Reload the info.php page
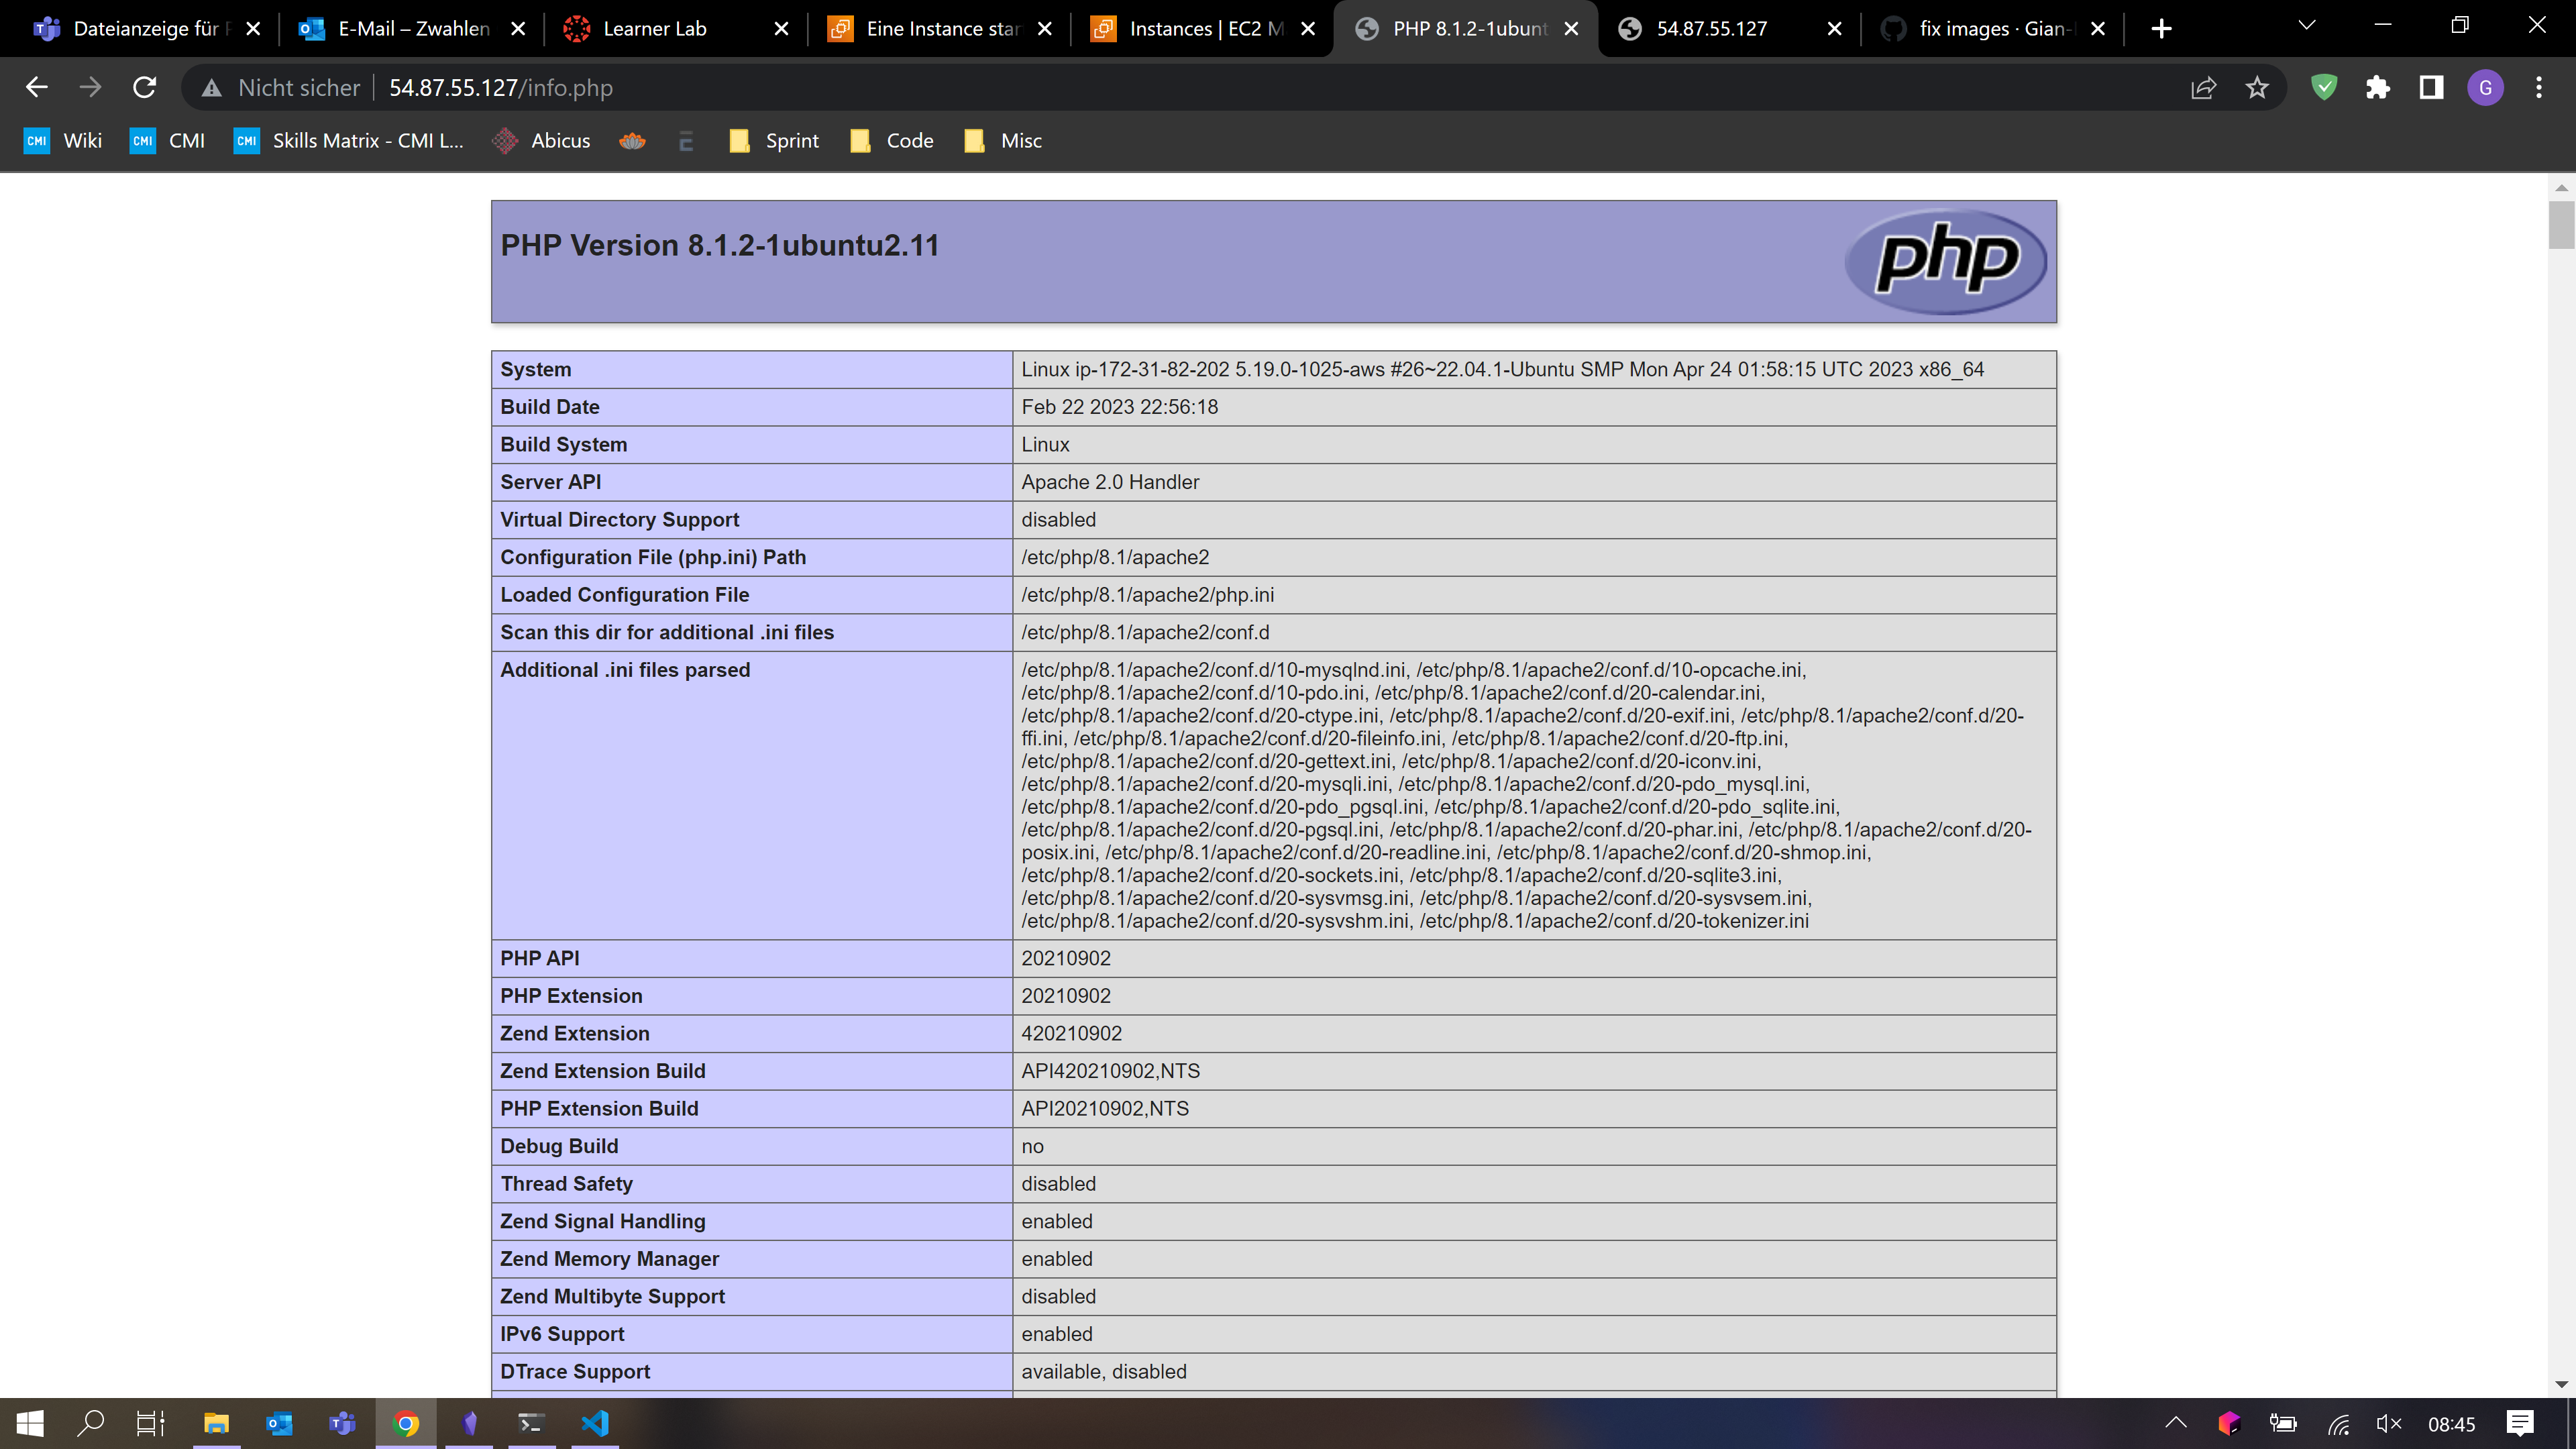Image resolution: width=2576 pixels, height=1449 pixels. (x=145, y=88)
